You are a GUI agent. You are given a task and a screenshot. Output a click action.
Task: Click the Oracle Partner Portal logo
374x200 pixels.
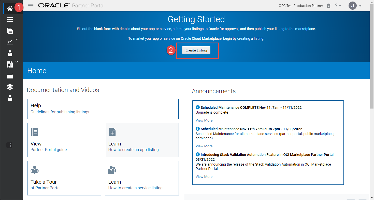[71, 6]
